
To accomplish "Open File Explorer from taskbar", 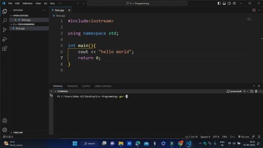I will (x=121, y=143).
